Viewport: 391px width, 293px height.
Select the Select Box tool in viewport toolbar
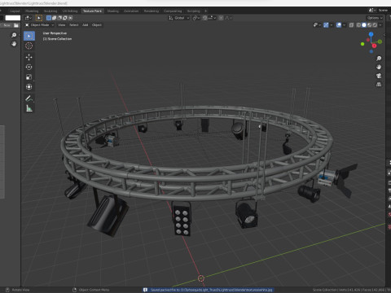[x=29, y=36]
